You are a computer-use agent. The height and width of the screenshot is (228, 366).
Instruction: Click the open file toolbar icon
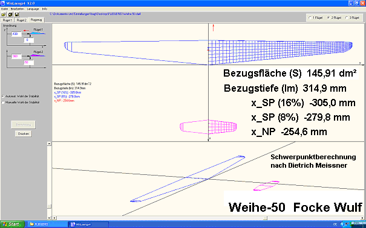(3, 14)
